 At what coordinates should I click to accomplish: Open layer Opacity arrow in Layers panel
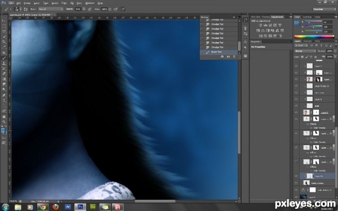point(335,51)
